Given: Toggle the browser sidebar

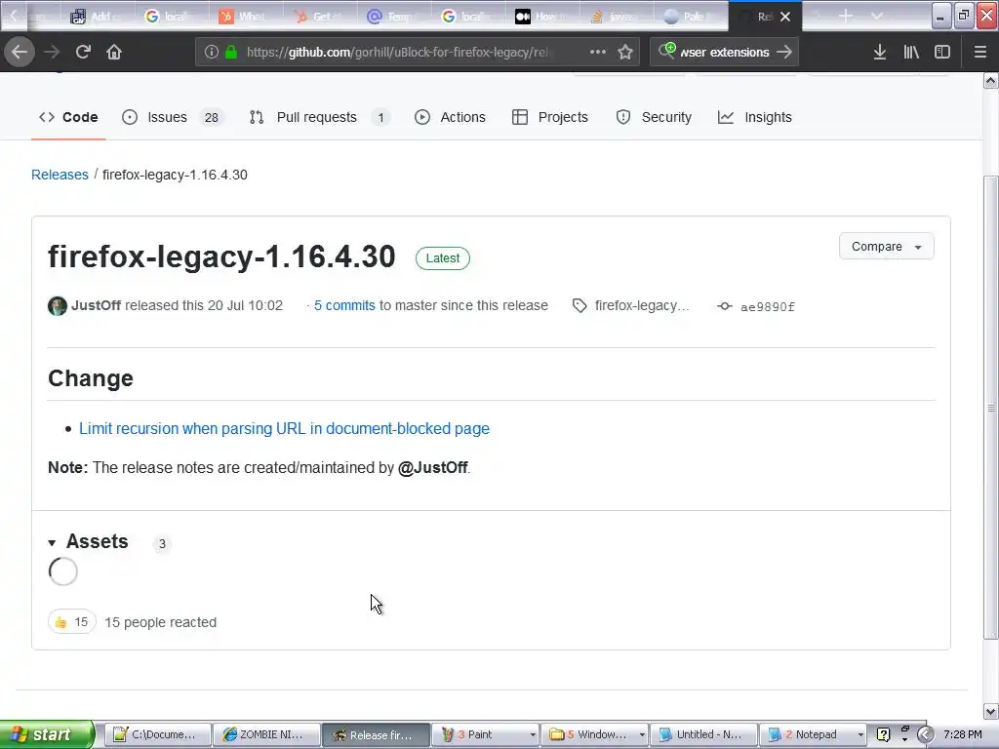Looking at the screenshot, I should (942, 52).
